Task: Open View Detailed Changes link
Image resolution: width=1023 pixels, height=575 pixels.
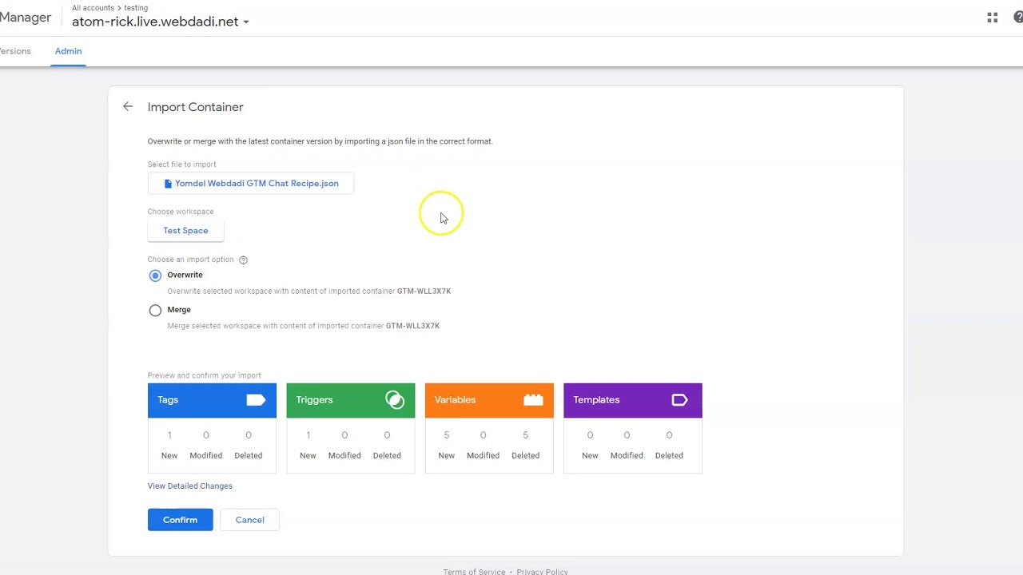Action: (189, 486)
